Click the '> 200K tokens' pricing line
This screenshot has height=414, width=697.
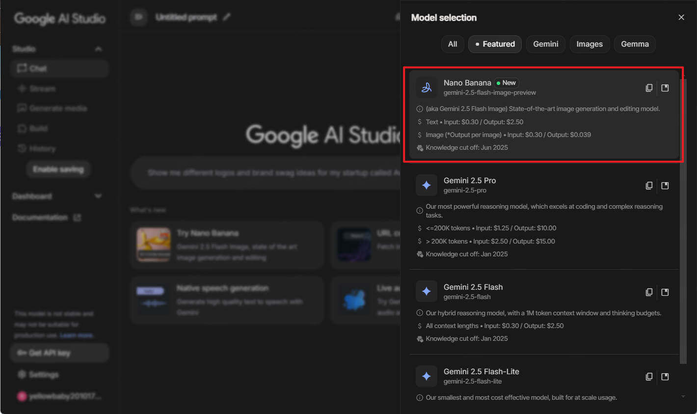490,242
